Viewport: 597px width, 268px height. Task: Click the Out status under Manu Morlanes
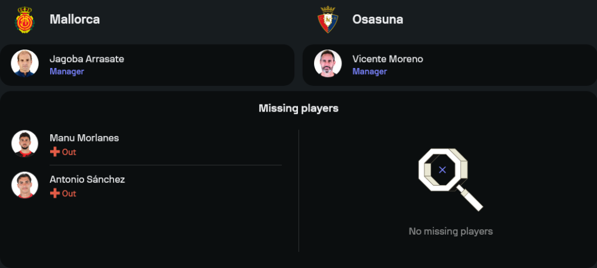[x=69, y=152]
